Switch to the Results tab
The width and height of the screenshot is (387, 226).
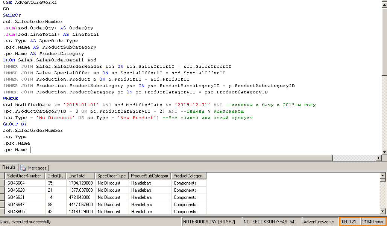click(9, 167)
